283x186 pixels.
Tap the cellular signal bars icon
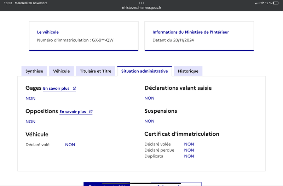[x=257, y=3]
